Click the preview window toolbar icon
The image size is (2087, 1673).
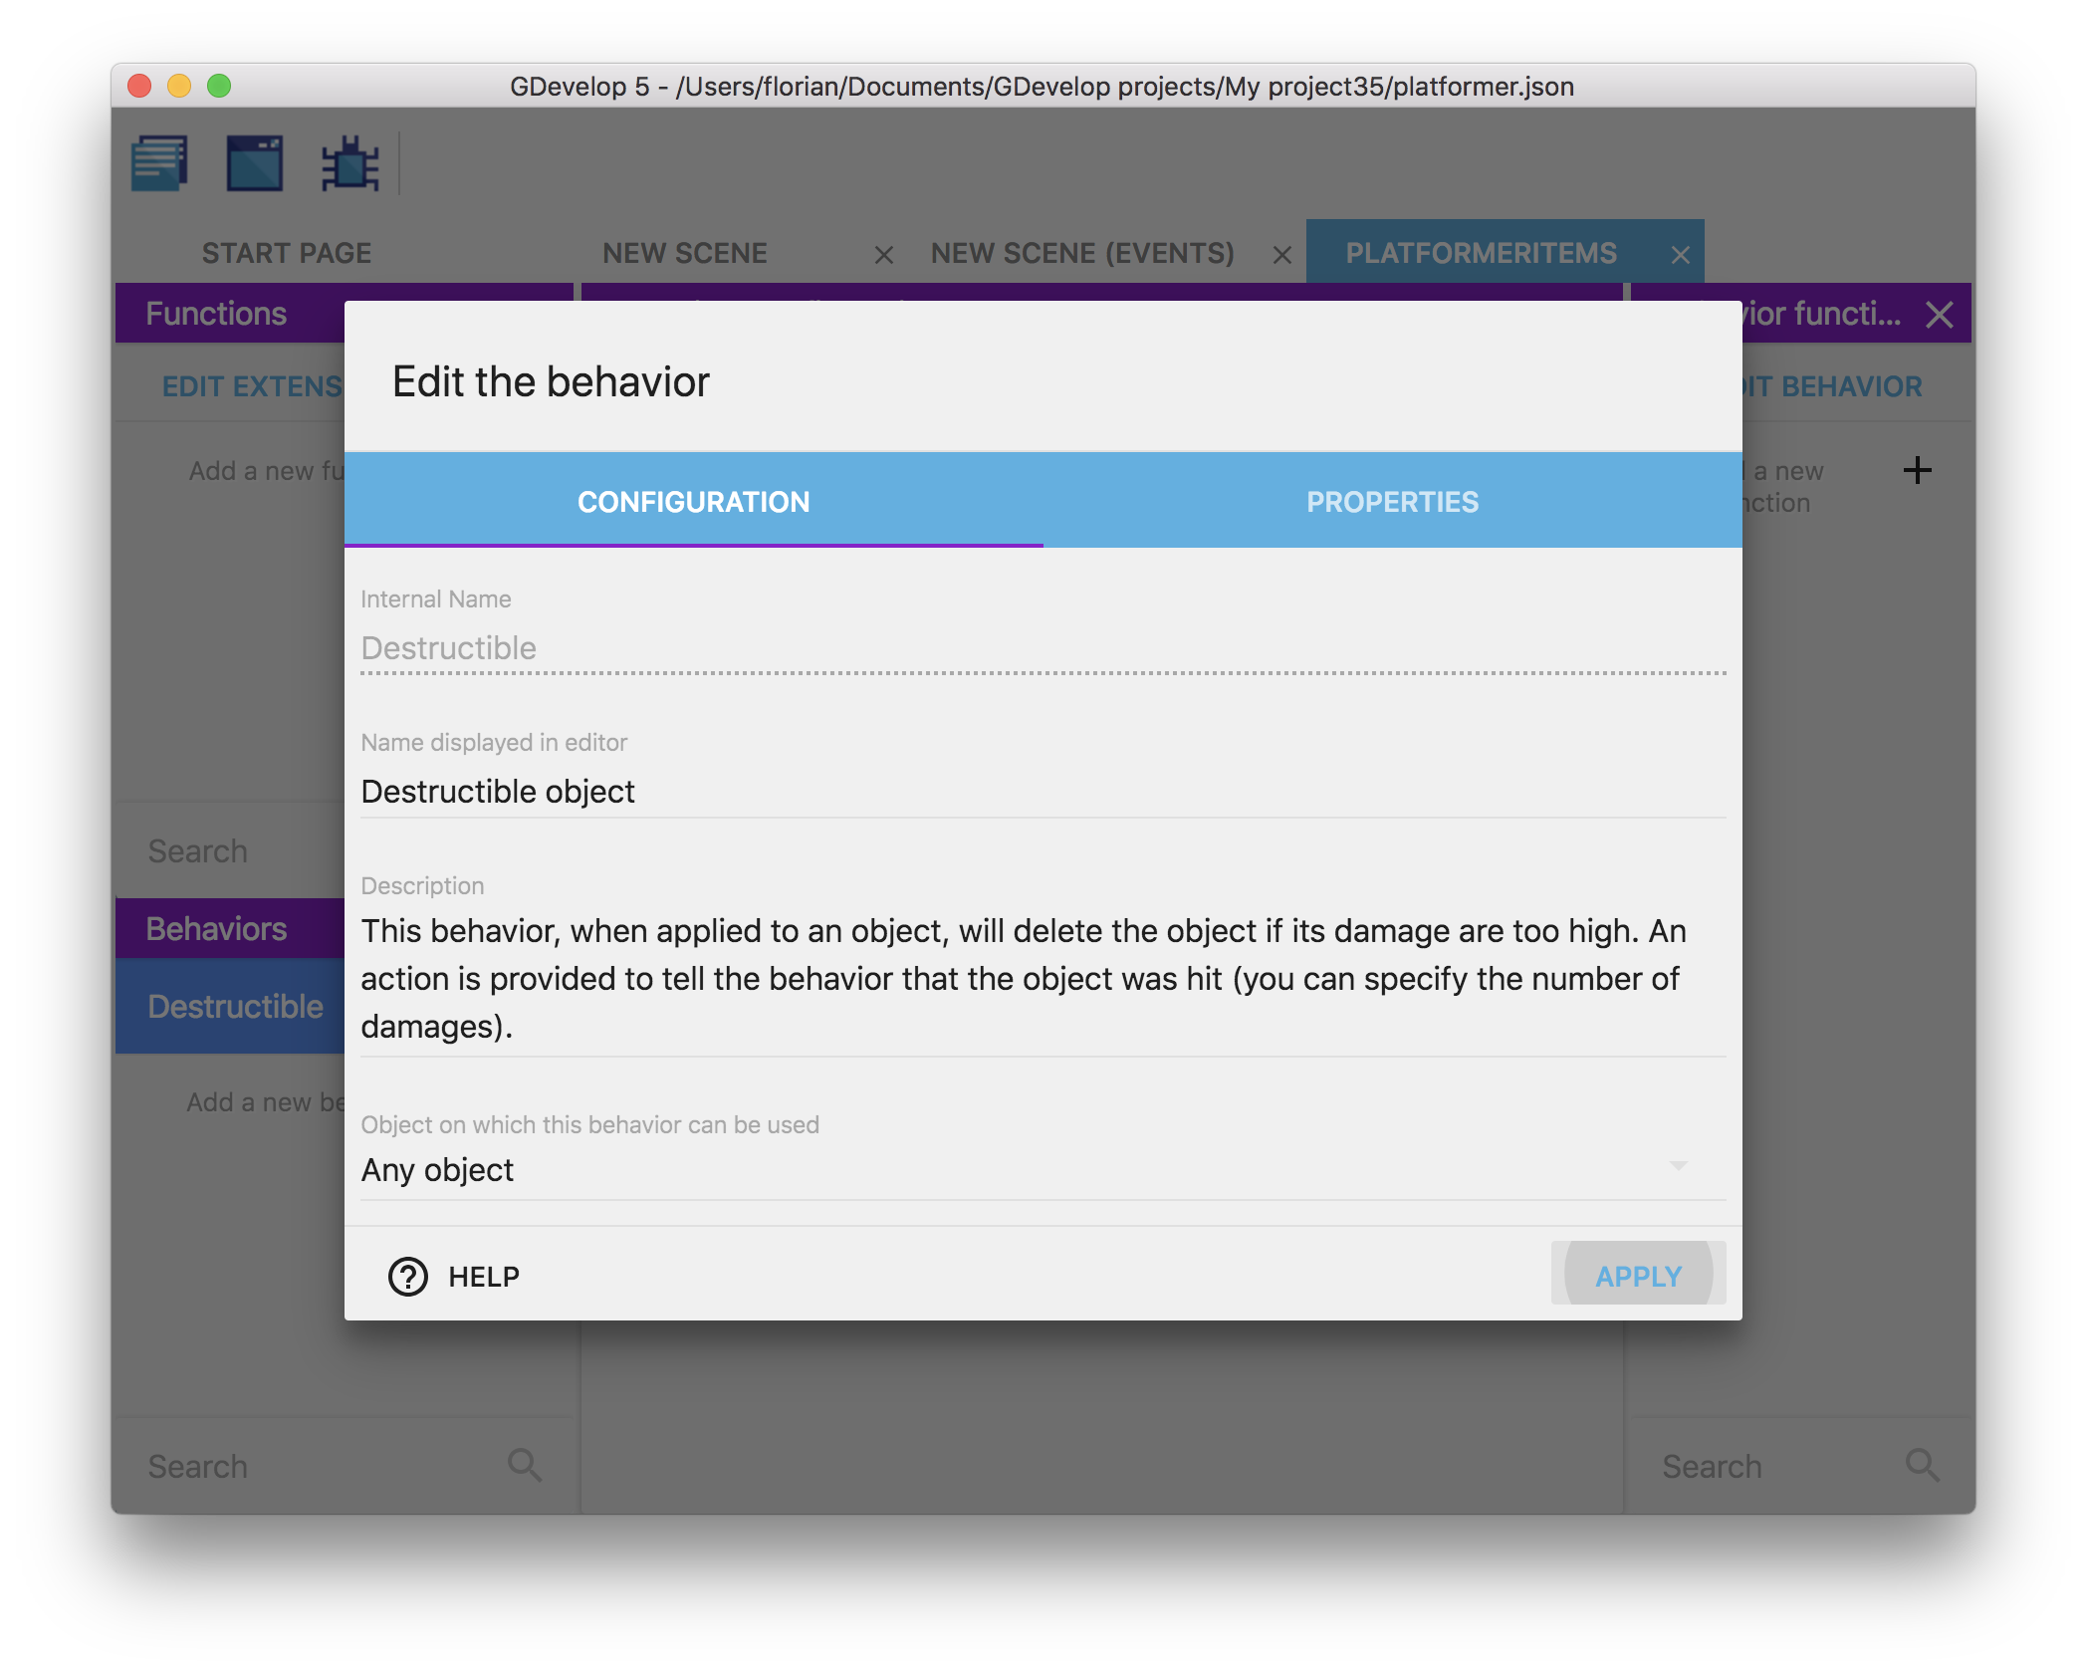click(255, 163)
